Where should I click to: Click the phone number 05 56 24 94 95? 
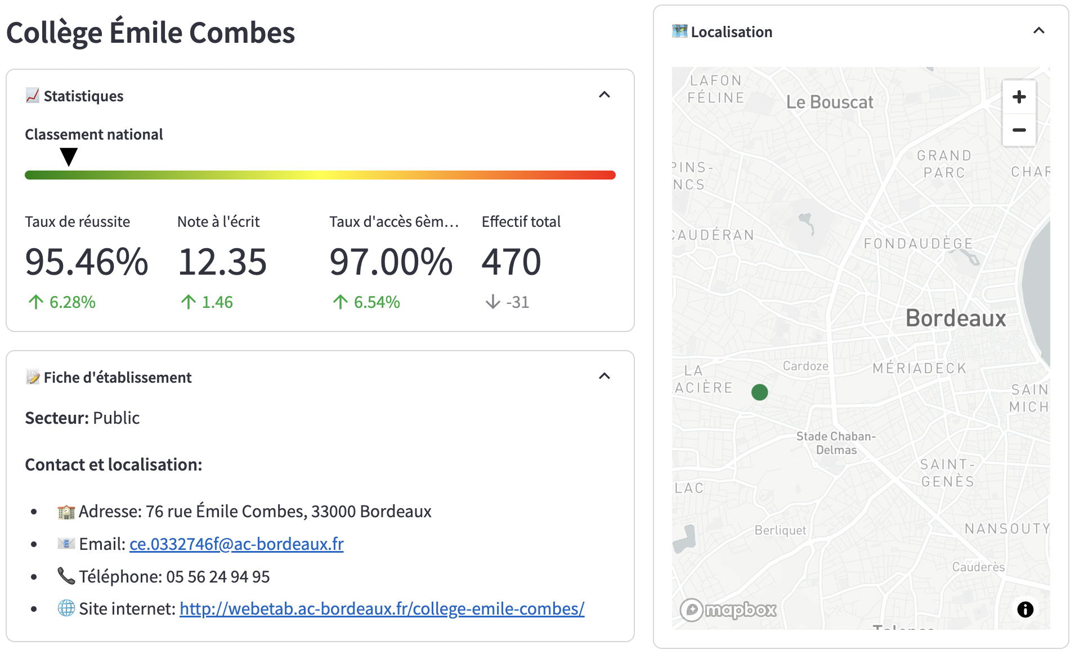click(x=218, y=576)
